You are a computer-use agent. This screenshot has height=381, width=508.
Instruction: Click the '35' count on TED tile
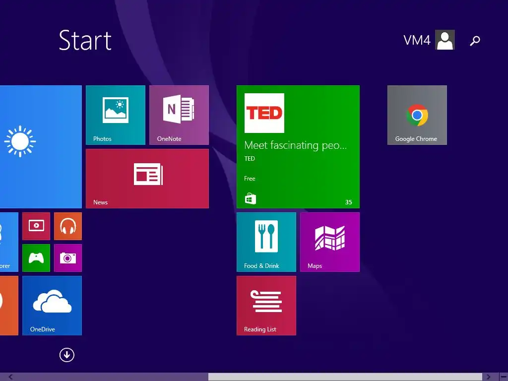(349, 202)
